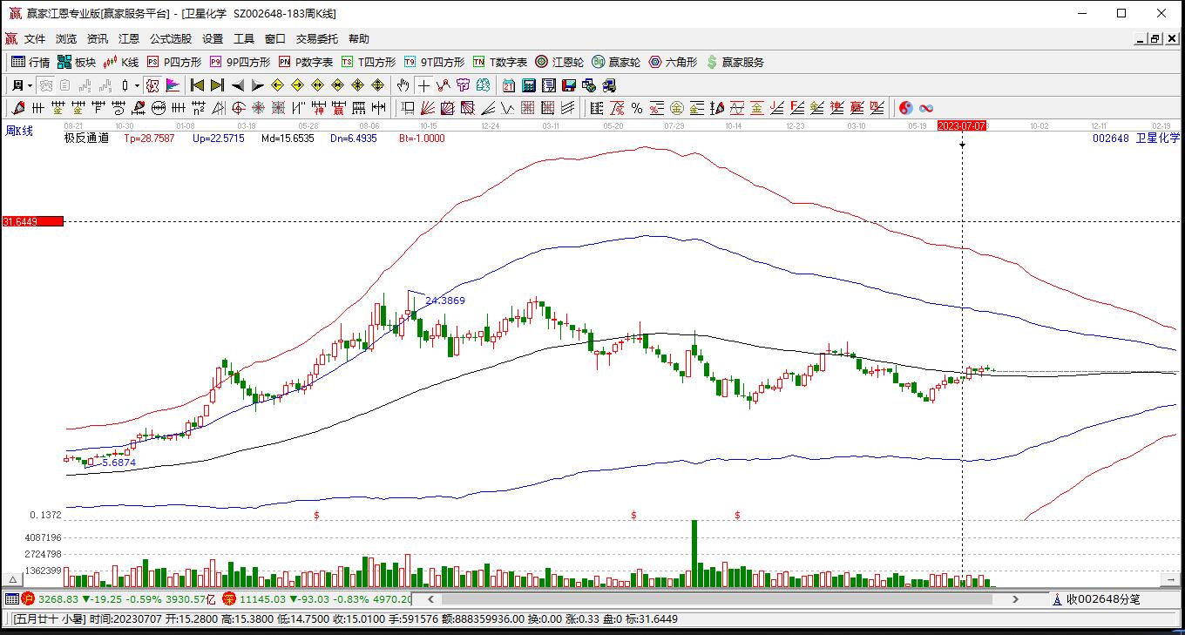Open the 9T四方形 tool
This screenshot has width=1185, height=635.
tap(434, 62)
